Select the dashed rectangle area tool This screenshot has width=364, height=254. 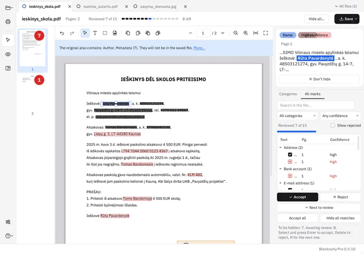105,33
